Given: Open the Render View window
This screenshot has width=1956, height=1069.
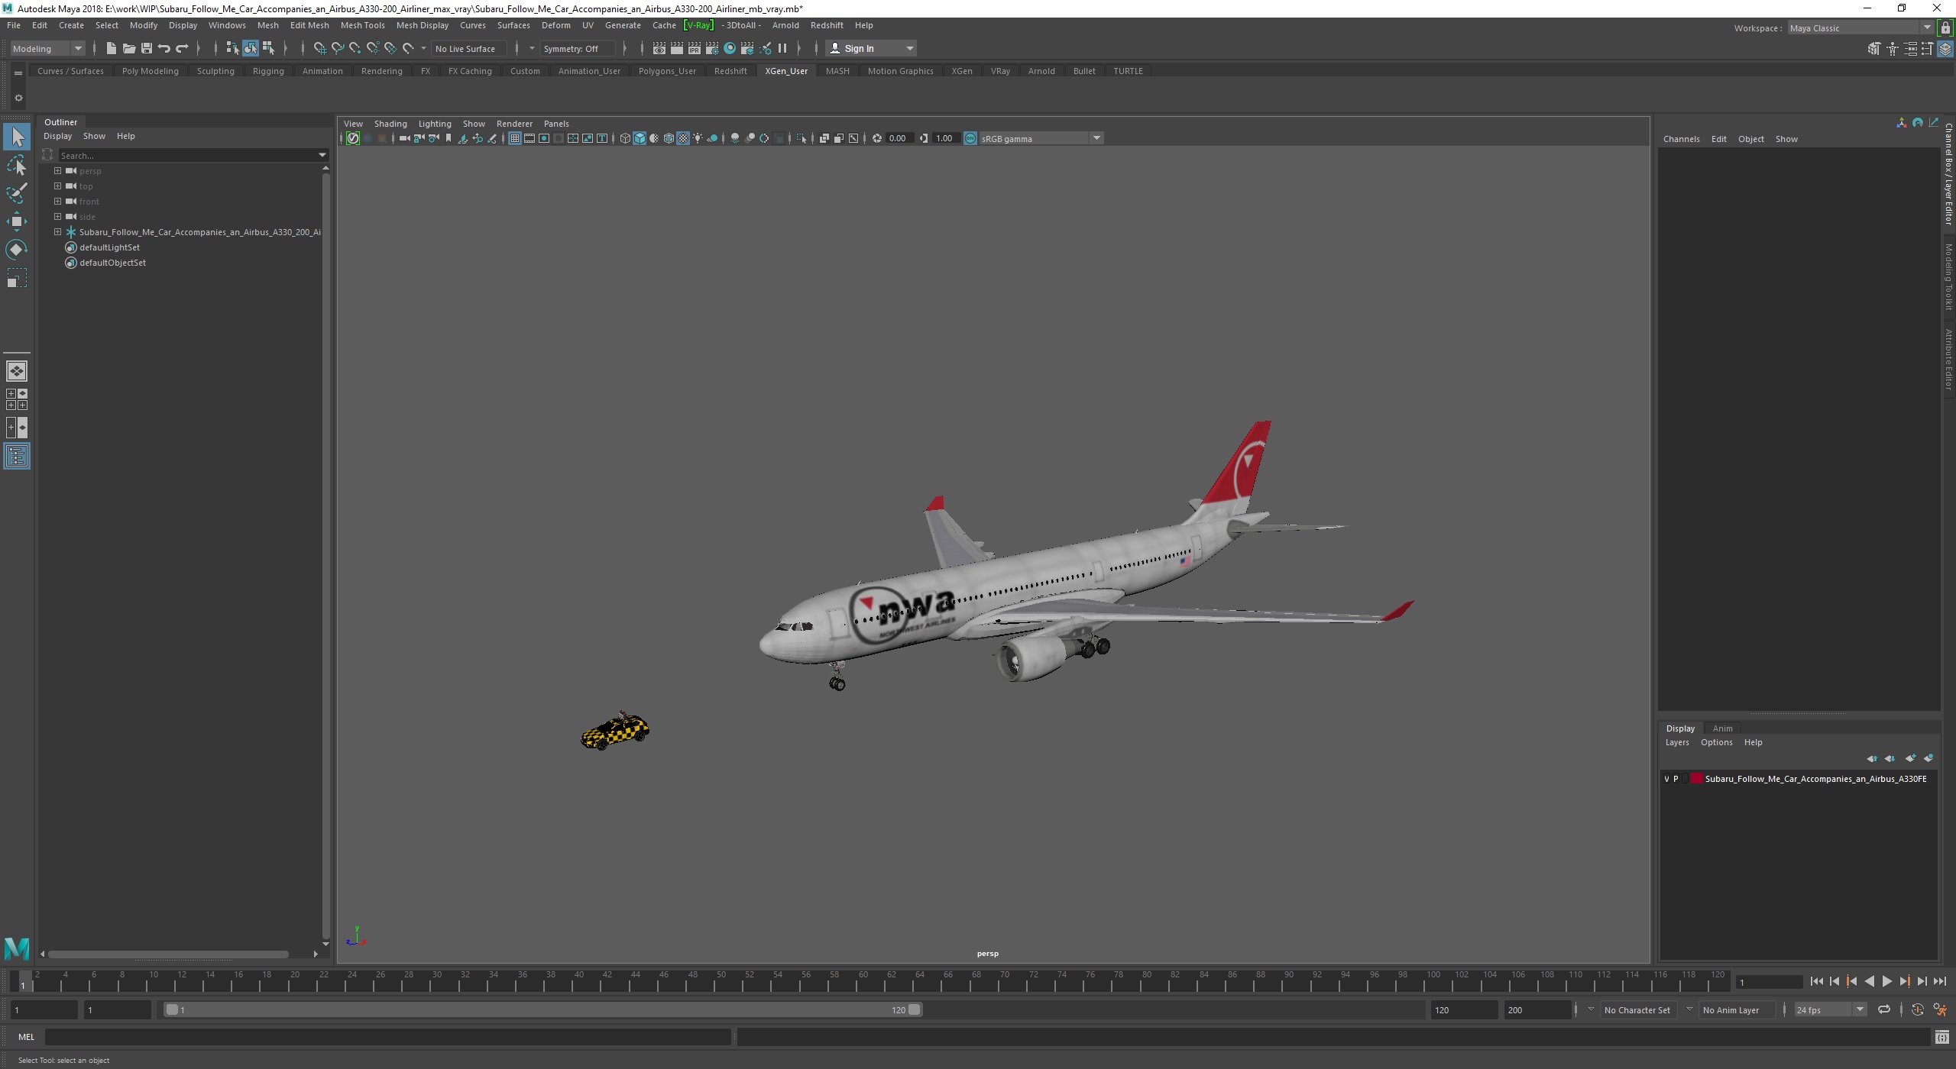Looking at the screenshot, I should click(x=659, y=48).
